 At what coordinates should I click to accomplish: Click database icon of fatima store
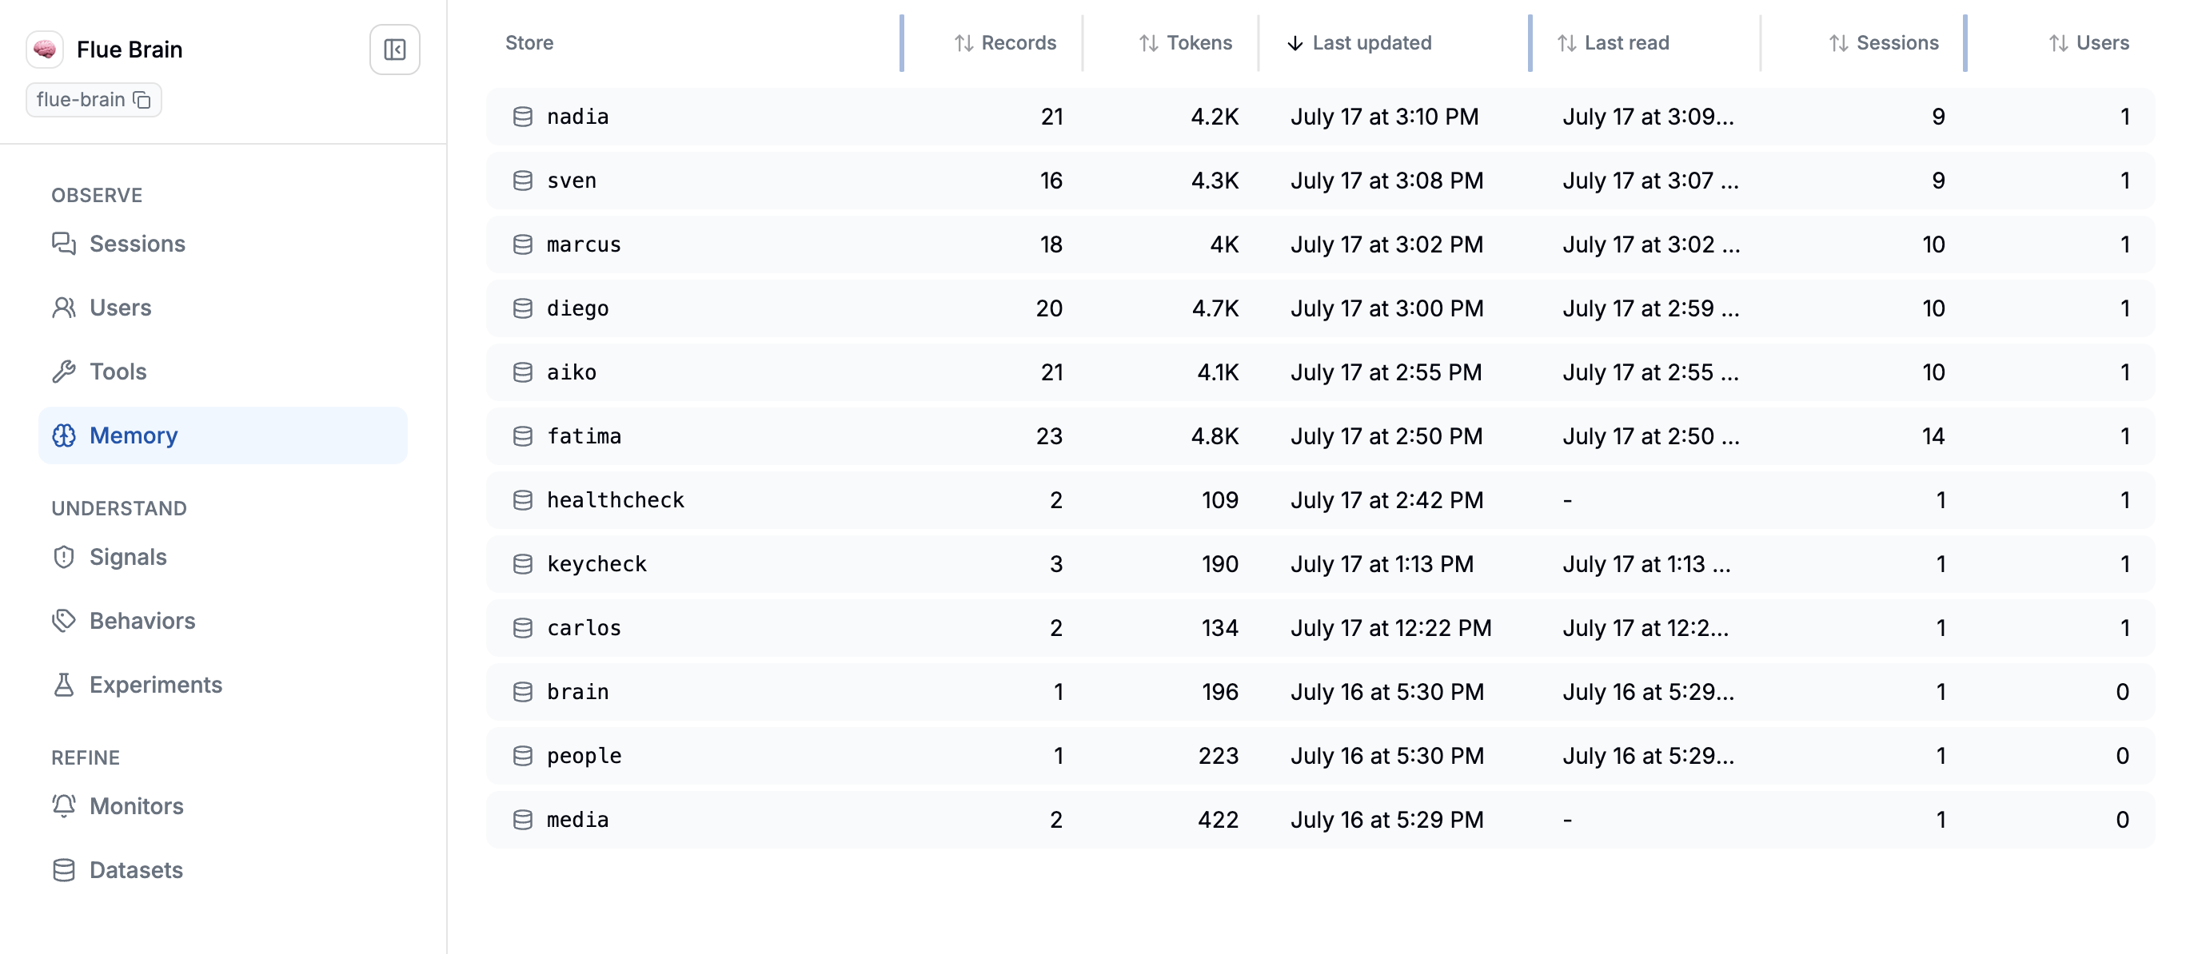tap(523, 435)
